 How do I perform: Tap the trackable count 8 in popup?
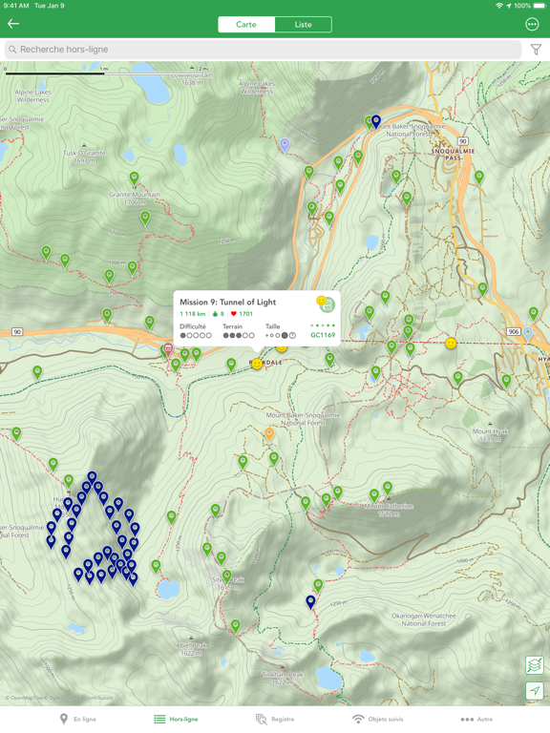[219, 314]
